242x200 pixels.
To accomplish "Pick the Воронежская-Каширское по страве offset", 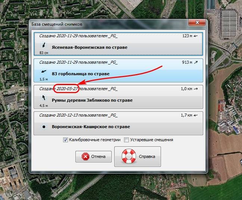I will [x=118, y=123].
